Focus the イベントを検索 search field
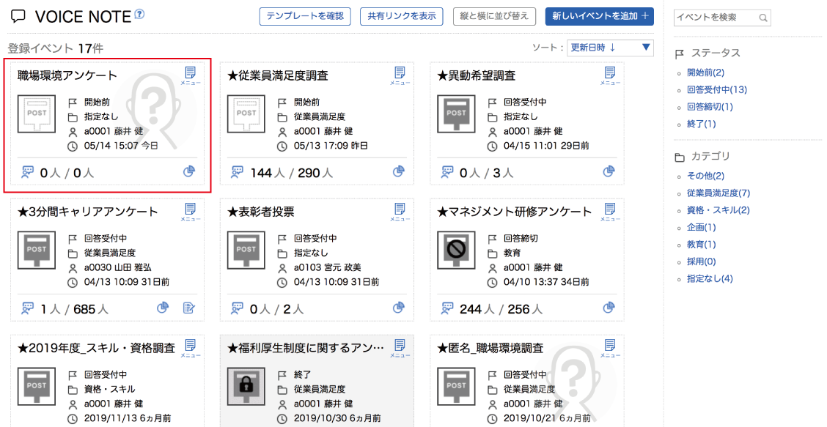The image size is (827, 427). 716,18
